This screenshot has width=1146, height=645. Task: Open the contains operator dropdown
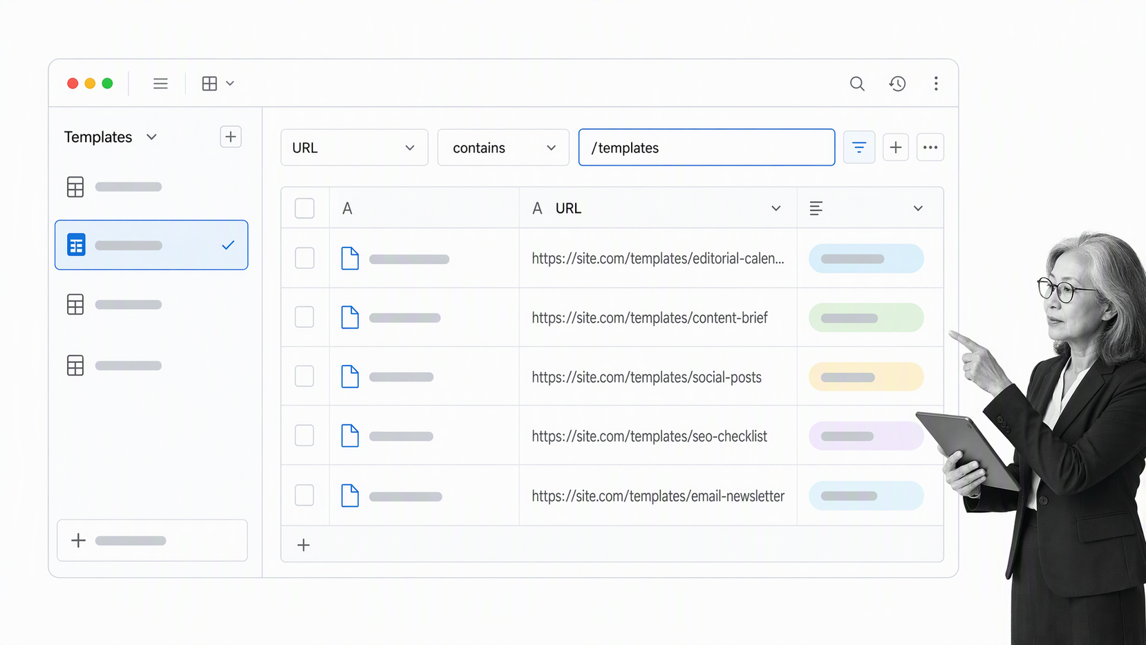(503, 147)
